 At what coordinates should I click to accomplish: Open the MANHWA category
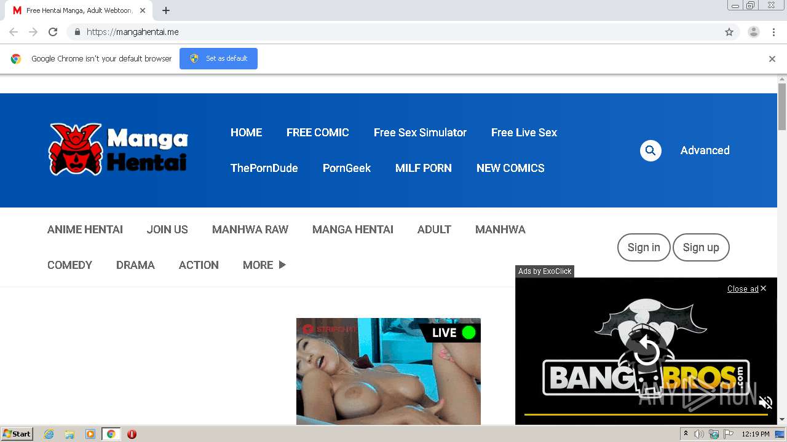(500, 230)
